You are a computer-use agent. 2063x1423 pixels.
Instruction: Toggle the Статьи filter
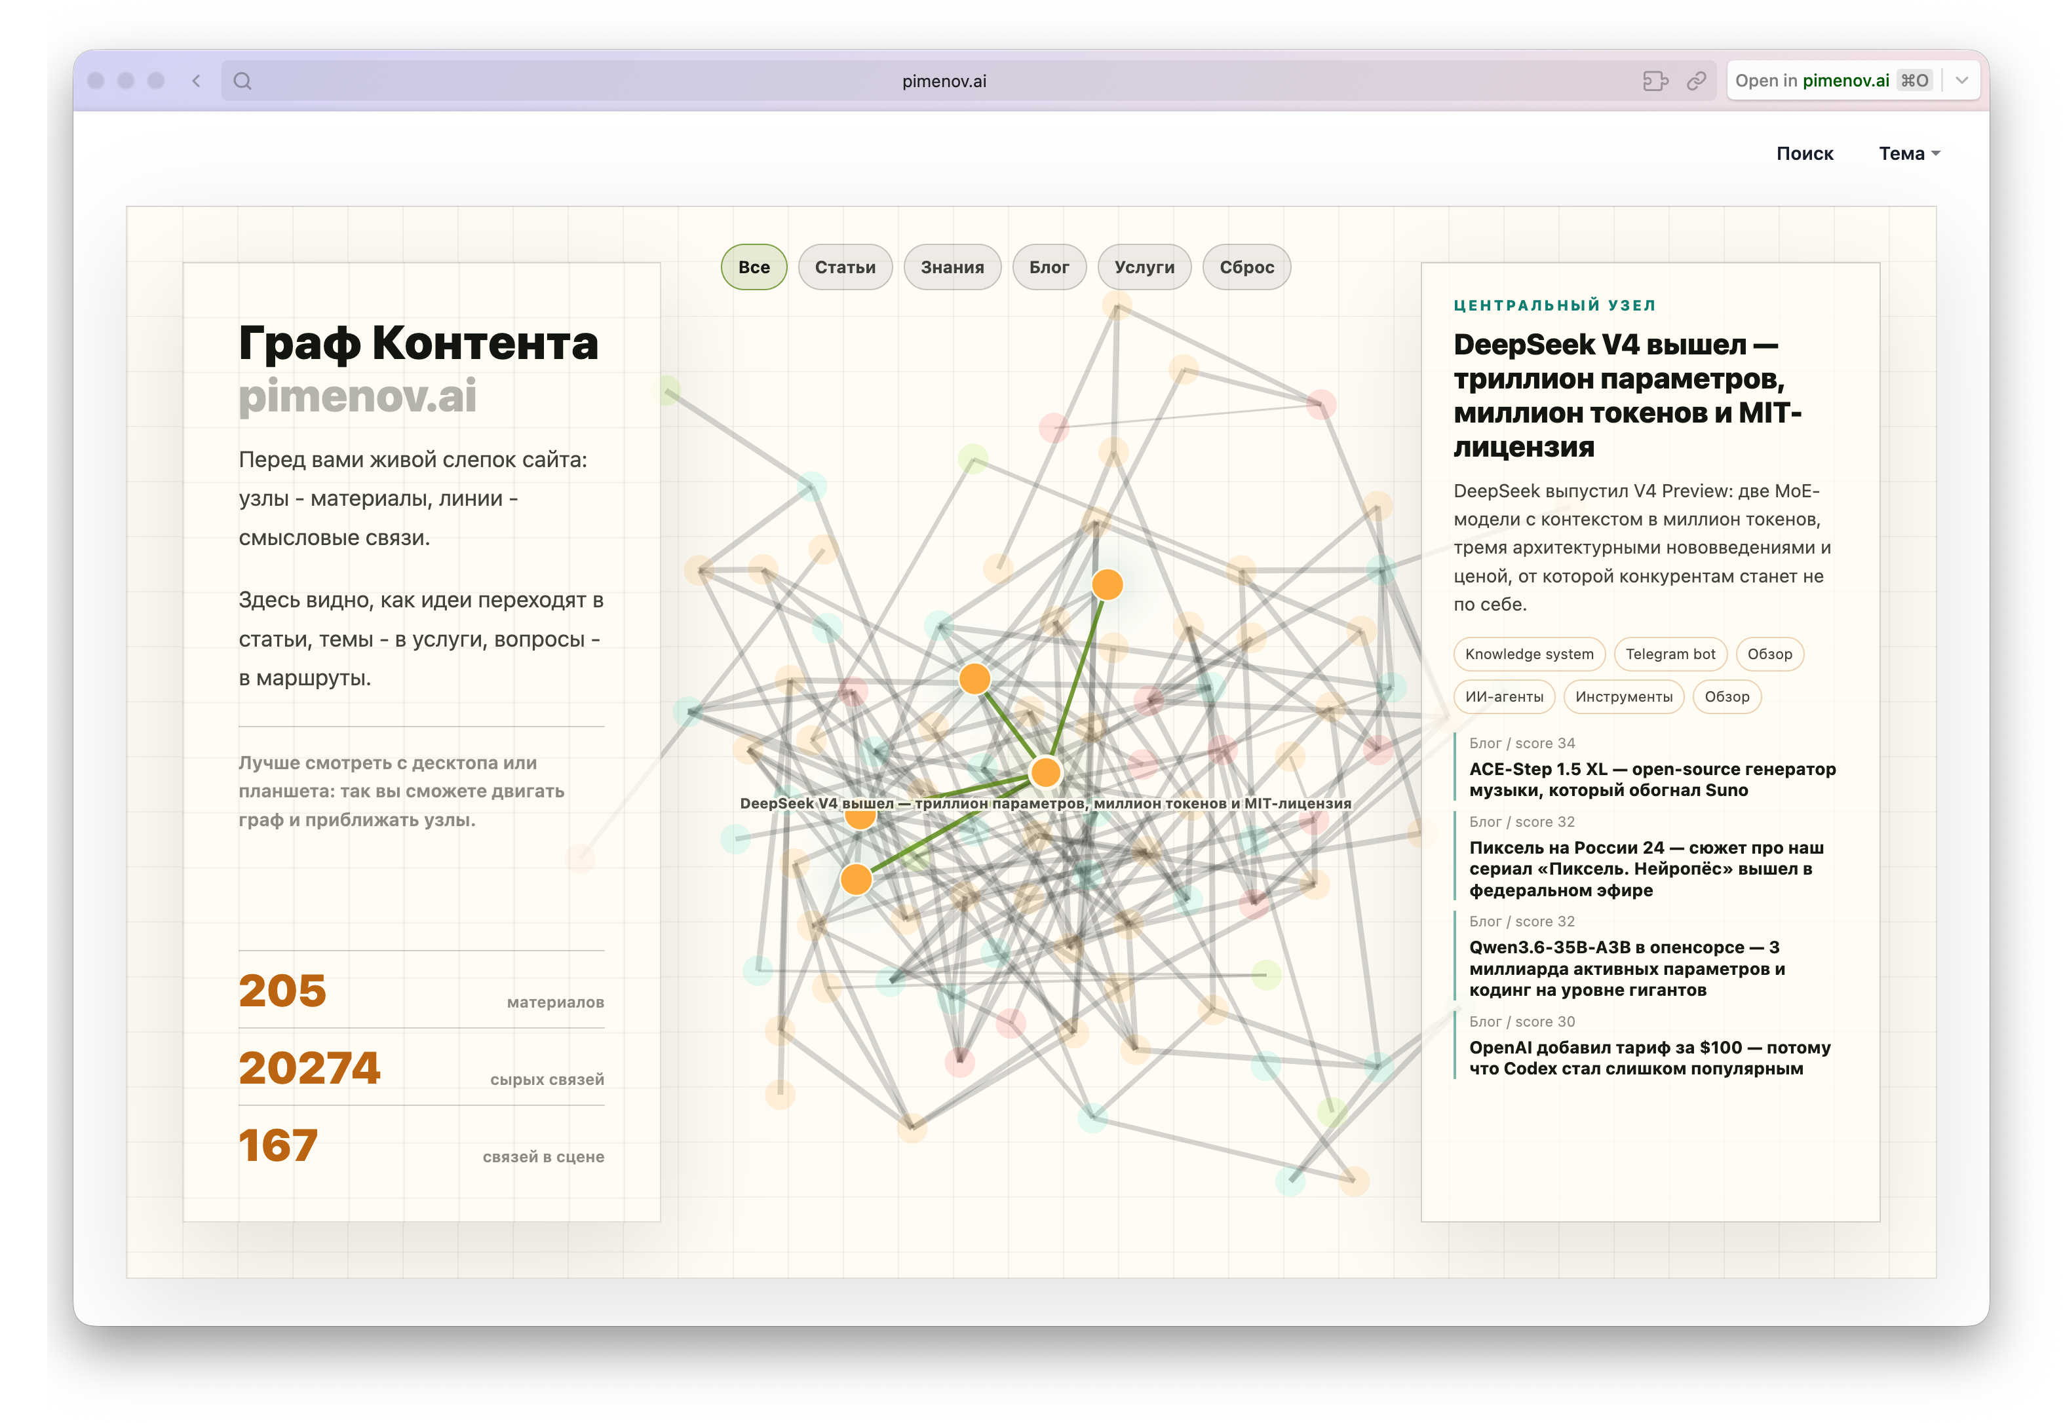pos(845,267)
